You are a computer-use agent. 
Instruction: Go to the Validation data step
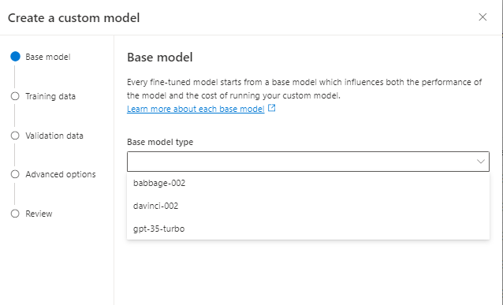point(54,136)
